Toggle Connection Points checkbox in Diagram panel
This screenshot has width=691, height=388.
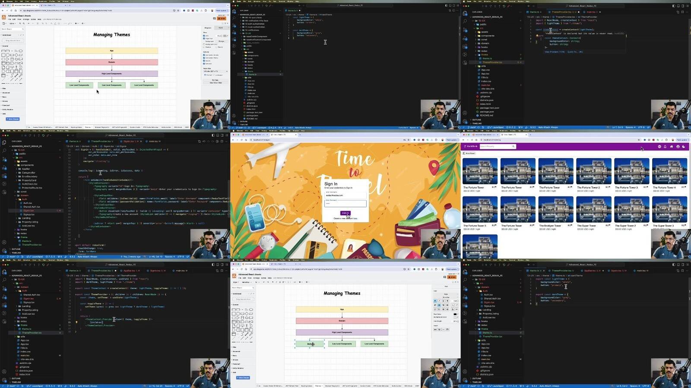[x=204, y=58]
